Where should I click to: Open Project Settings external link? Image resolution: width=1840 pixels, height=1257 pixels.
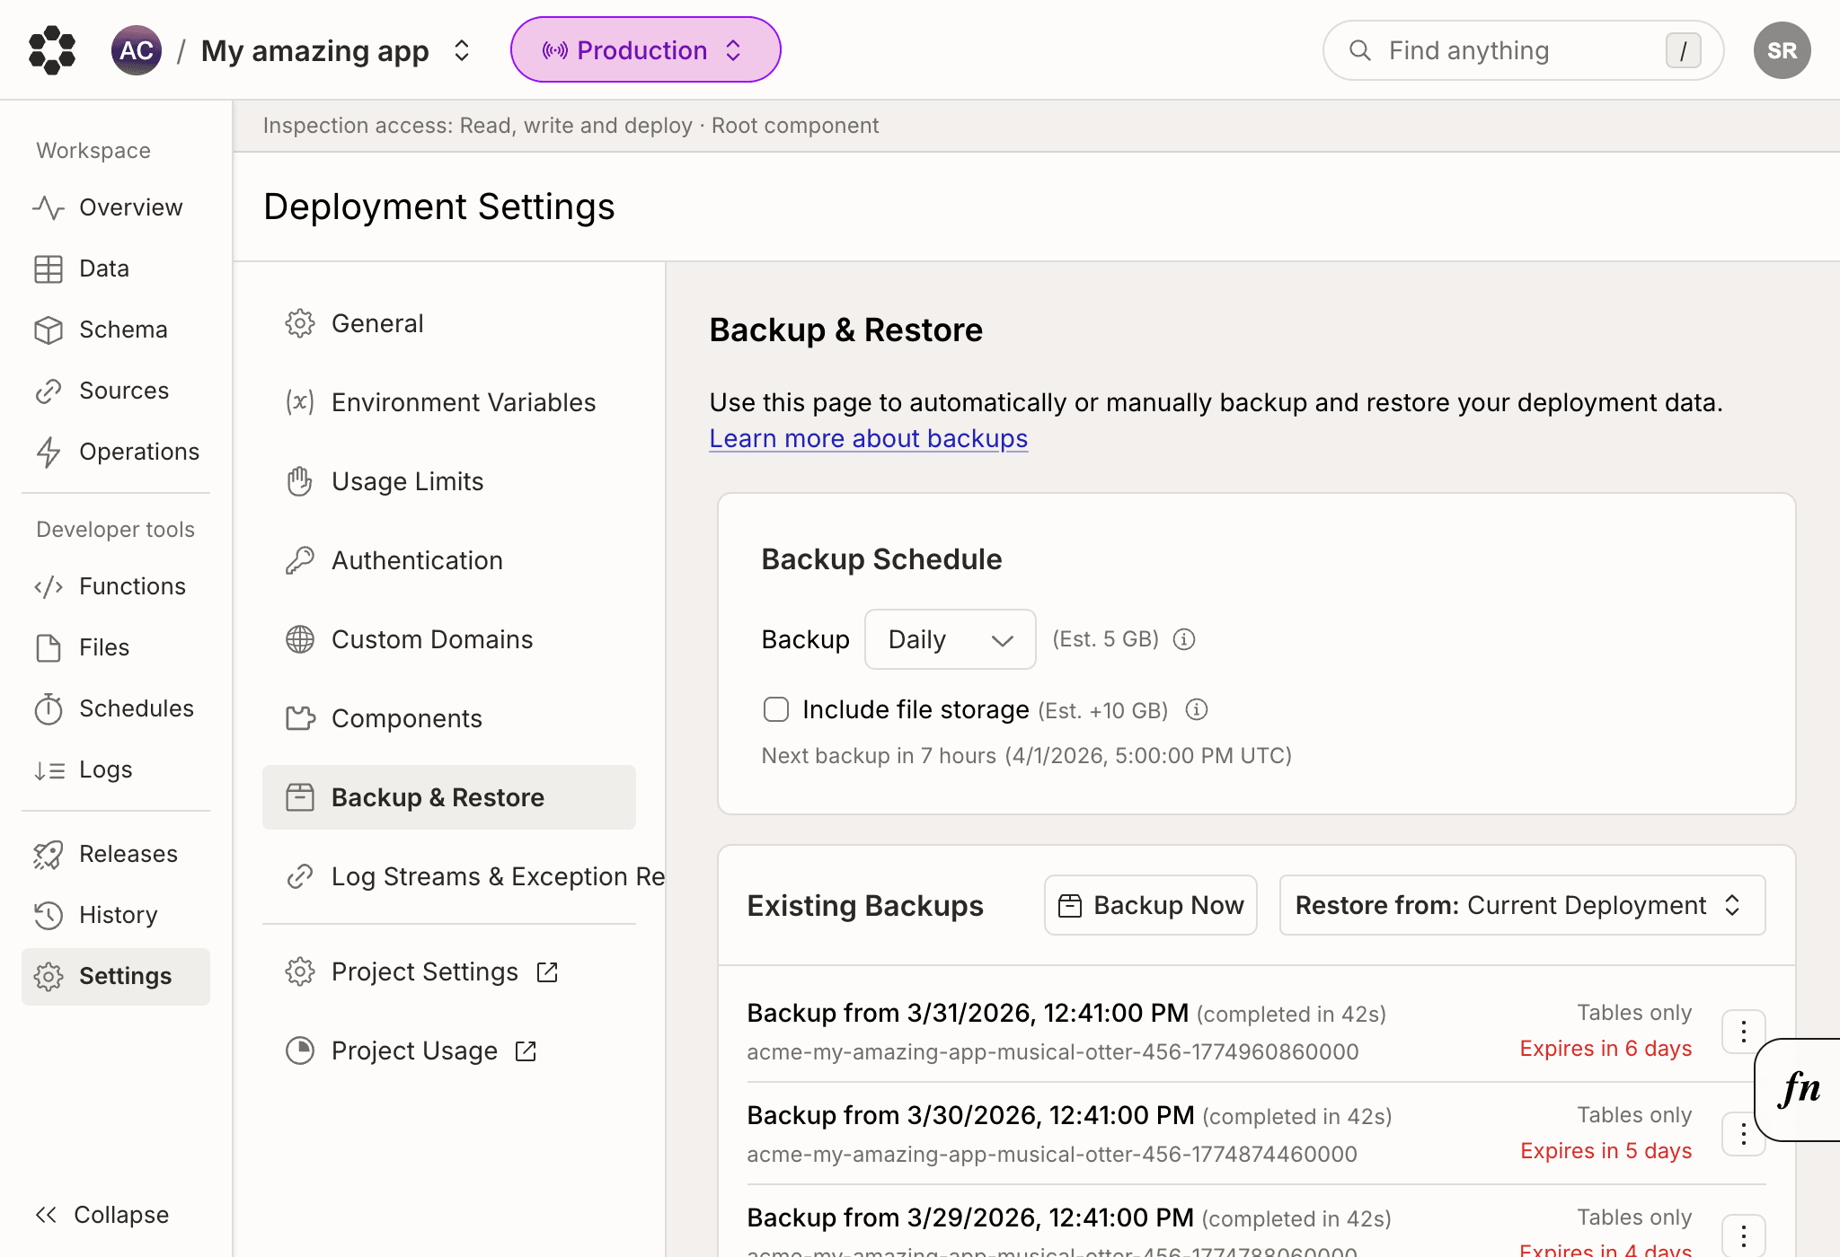(449, 971)
